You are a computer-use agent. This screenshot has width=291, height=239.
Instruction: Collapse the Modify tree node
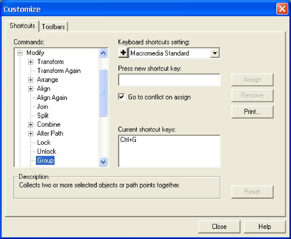[20, 53]
